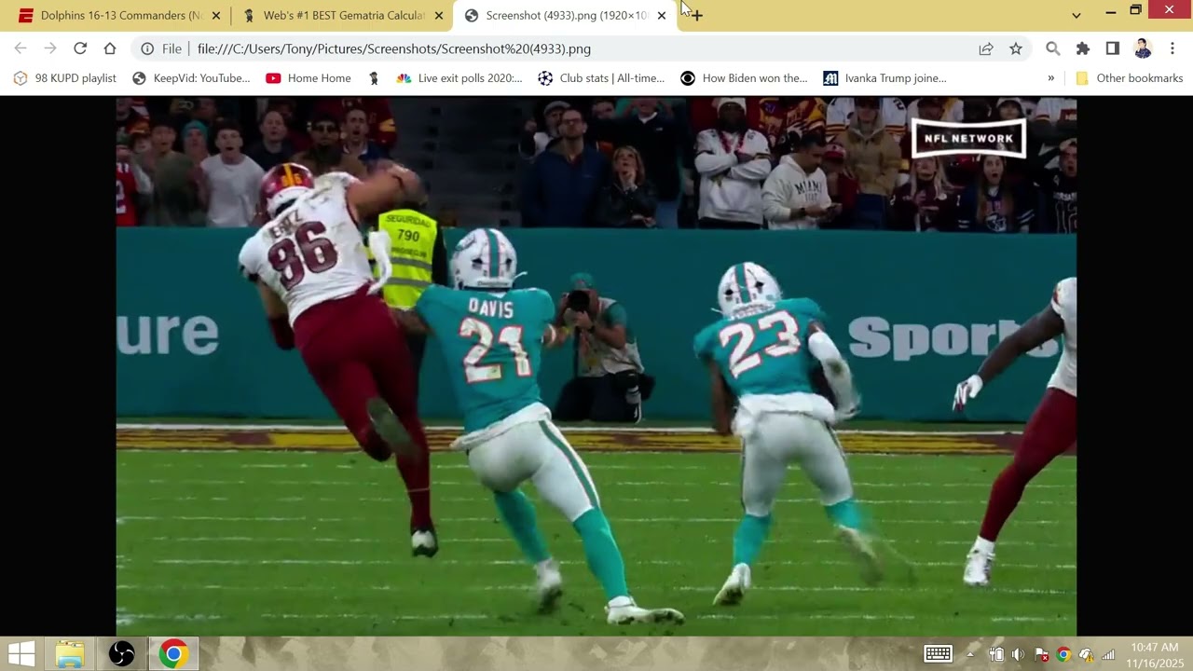Open the Extensions puzzle icon
Viewport: 1193px width, 671px height.
[x=1083, y=48]
